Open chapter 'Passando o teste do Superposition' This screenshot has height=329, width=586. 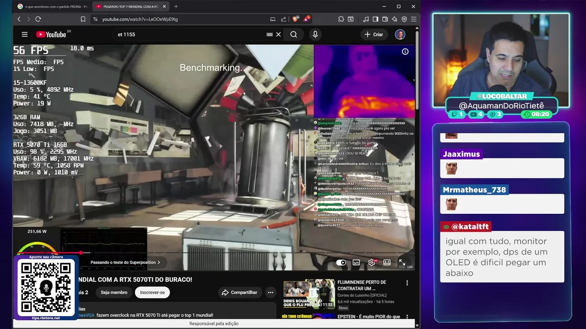[125, 262]
